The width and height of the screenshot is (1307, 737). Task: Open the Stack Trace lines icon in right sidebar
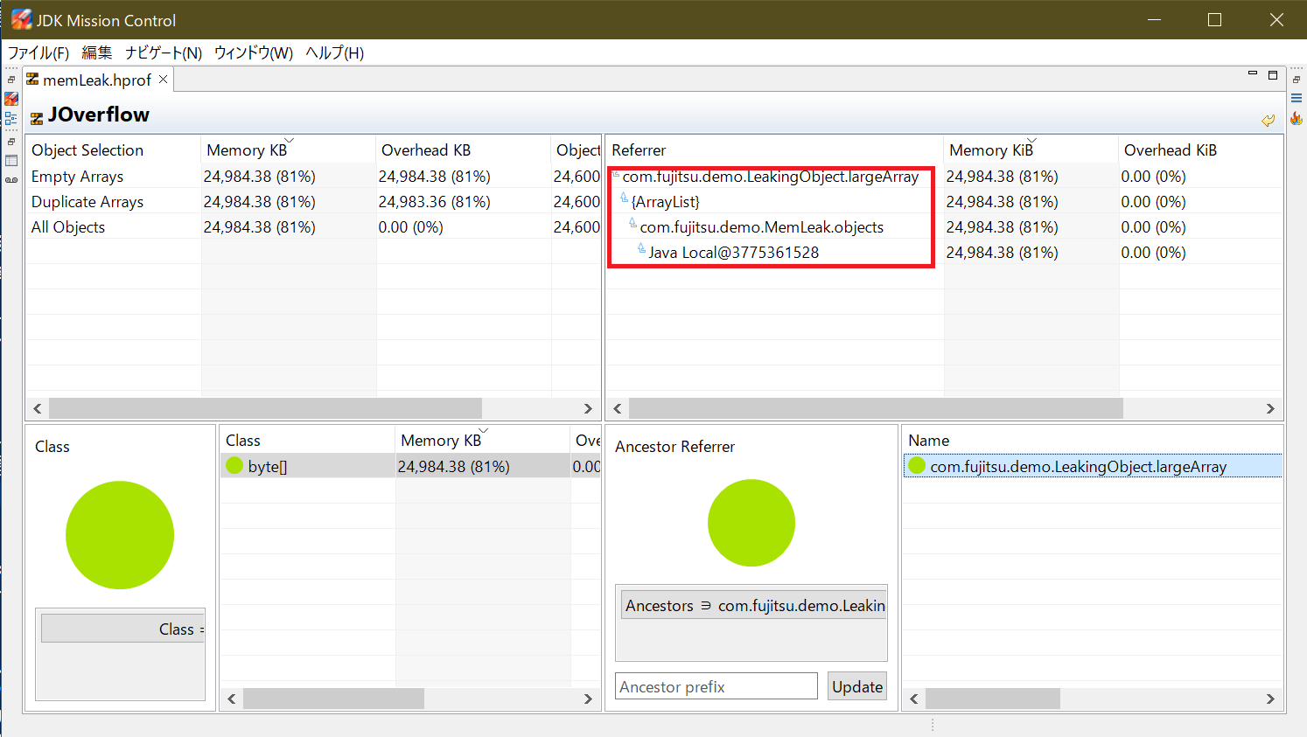click(1296, 98)
